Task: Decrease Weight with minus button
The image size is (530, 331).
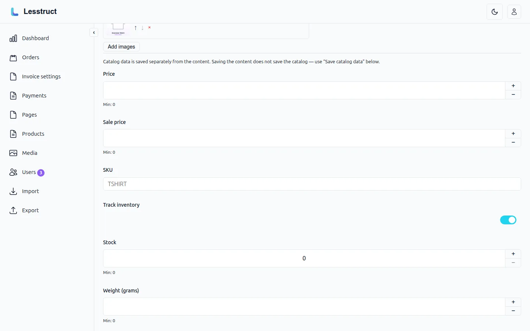Action: [x=513, y=311]
